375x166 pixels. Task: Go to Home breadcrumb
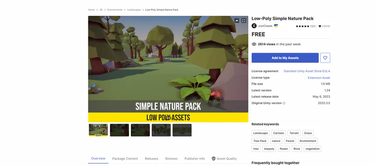(91, 10)
